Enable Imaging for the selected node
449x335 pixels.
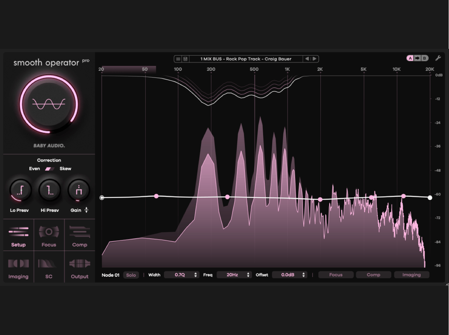411,275
